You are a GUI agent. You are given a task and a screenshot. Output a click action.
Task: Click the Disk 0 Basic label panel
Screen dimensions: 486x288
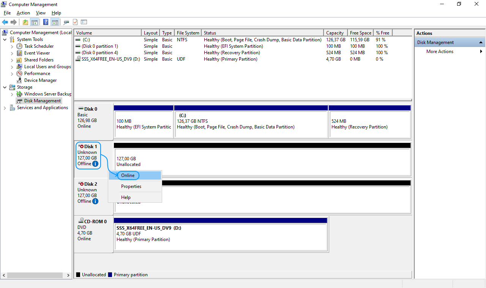[x=93, y=121]
